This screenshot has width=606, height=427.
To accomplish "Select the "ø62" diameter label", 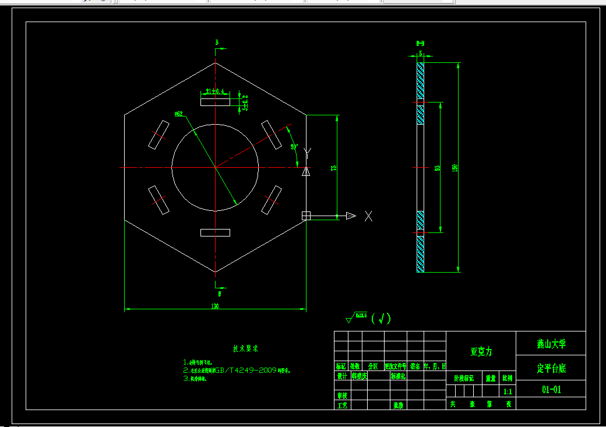I will coord(178,114).
